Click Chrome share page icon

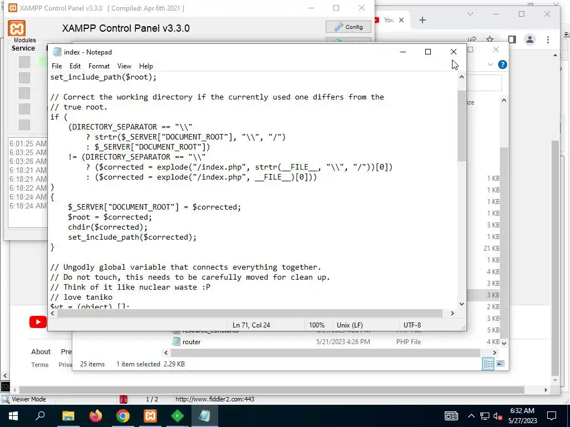click(x=473, y=39)
